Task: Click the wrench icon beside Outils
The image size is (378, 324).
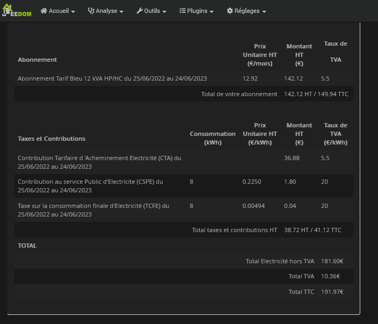Action: pos(140,11)
